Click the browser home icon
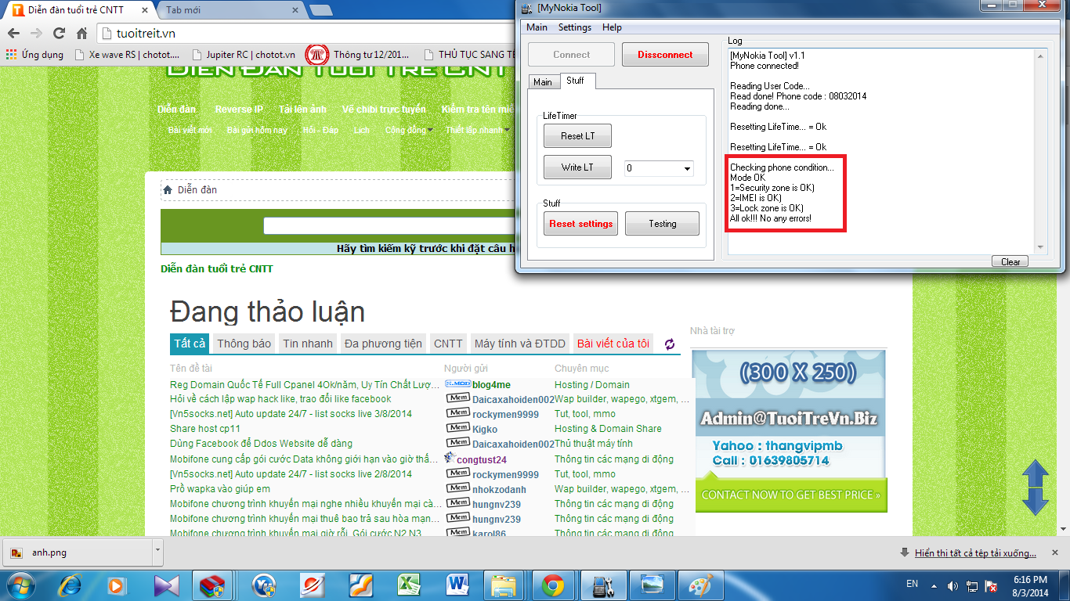 81,34
